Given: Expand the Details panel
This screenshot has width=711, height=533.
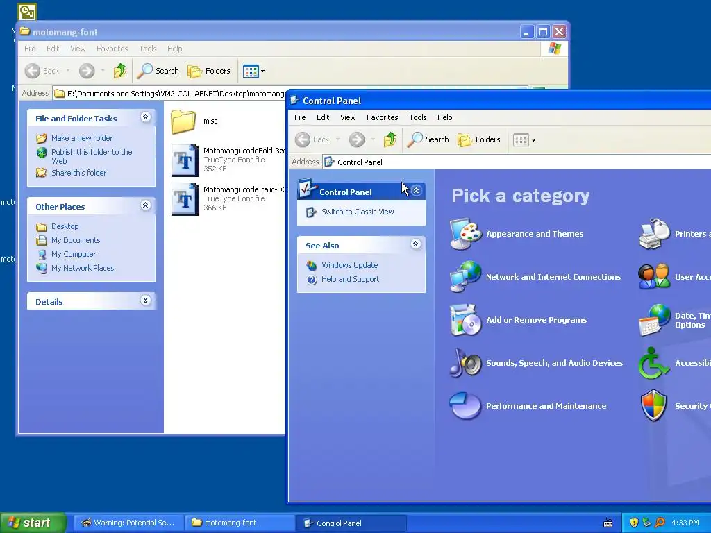Looking at the screenshot, I should (146, 300).
